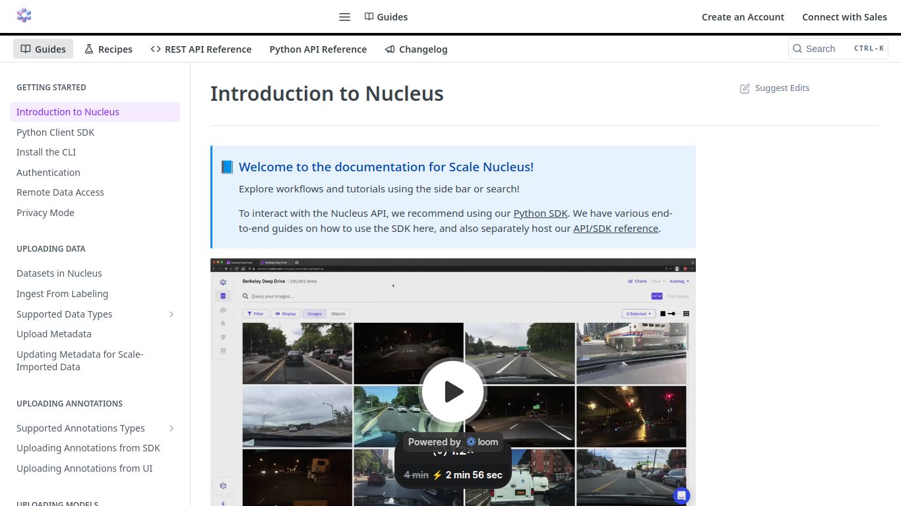Open the Recipes flask icon

tap(88, 49)
